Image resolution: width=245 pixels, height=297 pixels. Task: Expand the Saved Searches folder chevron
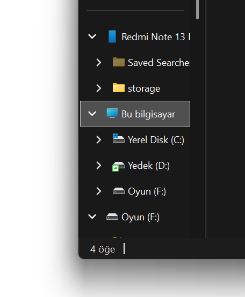pos(98,63)
